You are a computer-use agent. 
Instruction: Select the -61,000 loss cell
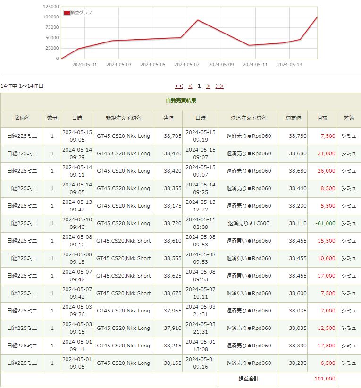(322, 223)
